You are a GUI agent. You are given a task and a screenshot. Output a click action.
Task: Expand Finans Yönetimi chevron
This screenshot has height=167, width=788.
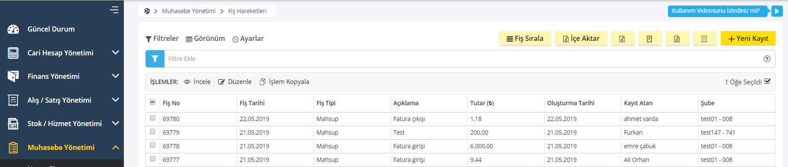115,76
